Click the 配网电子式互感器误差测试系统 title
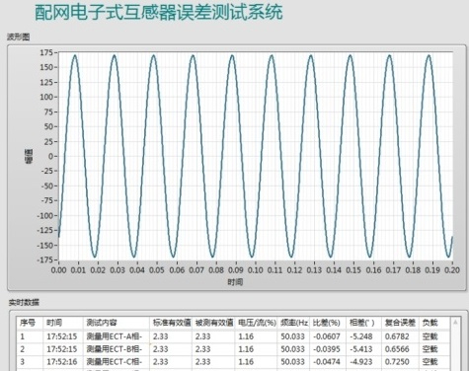Screen dimensions: 469x371 coord(159,12)
